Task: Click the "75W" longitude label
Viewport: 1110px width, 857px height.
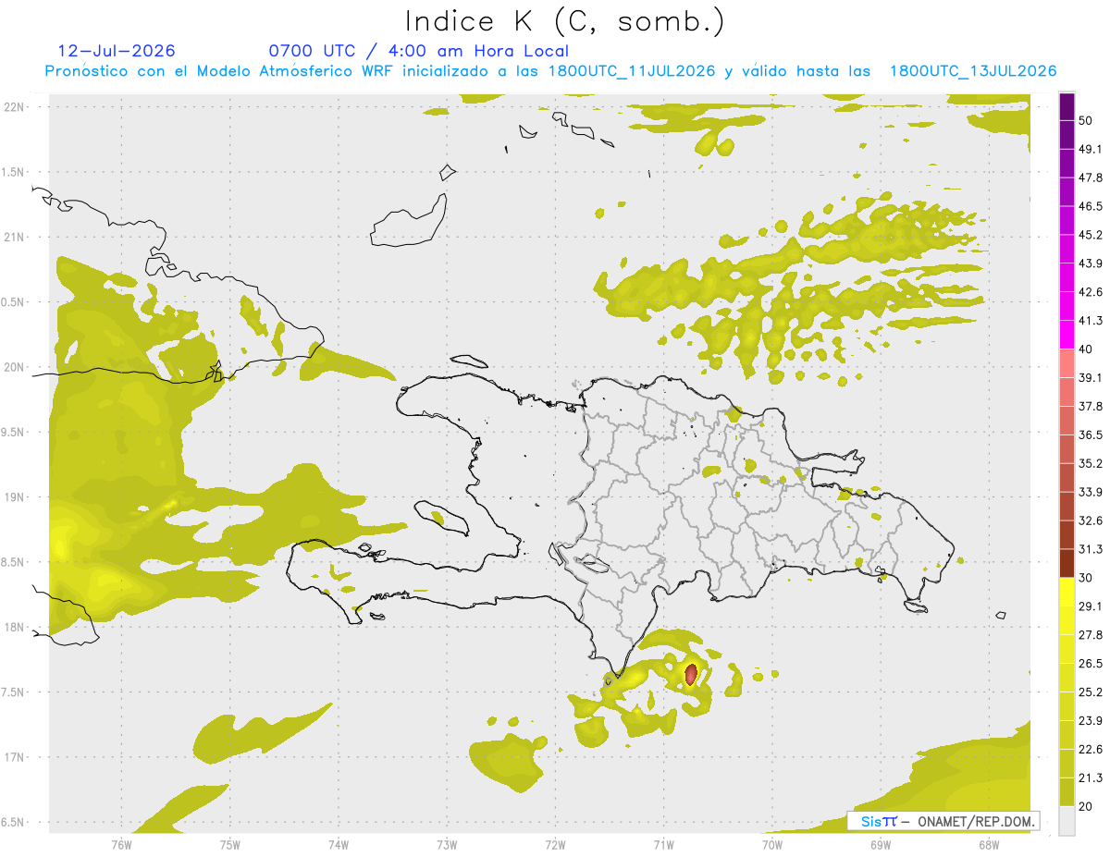Action: [229, 844]
